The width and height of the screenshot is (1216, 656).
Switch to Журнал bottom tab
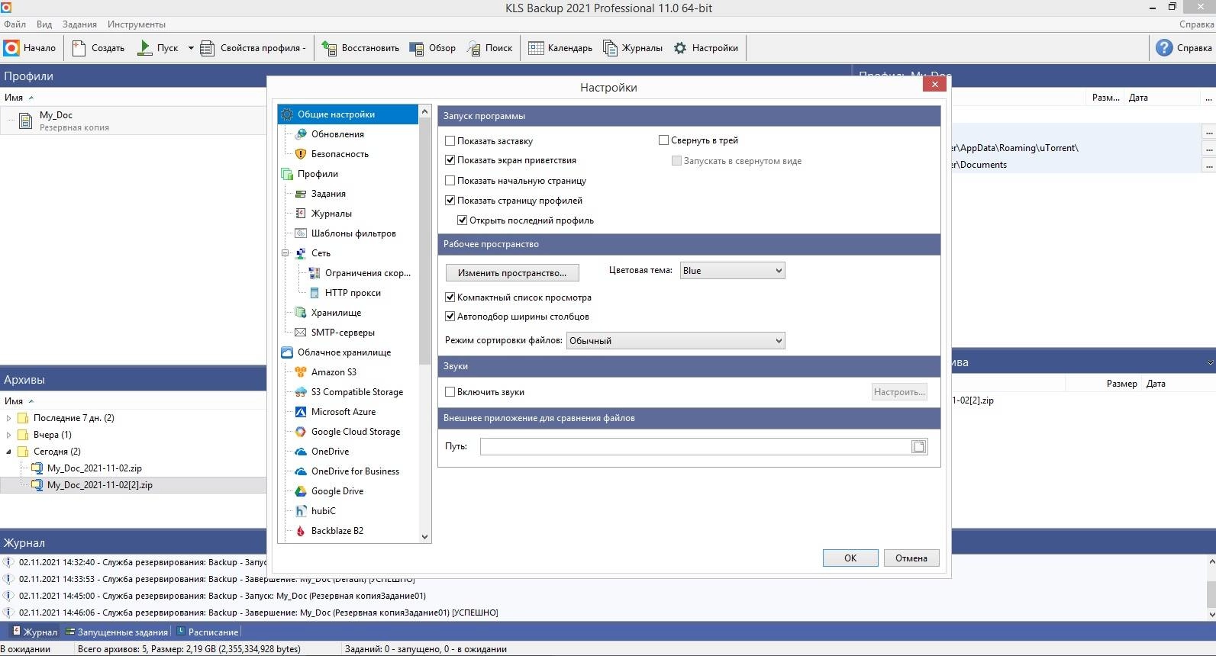(x=34, y=632)
